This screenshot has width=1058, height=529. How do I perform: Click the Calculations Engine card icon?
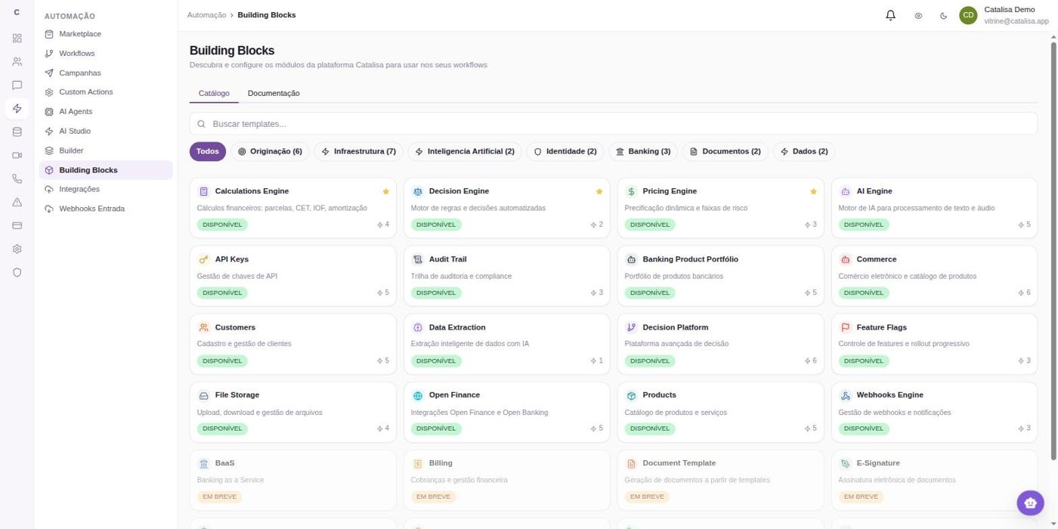point(203,192)
